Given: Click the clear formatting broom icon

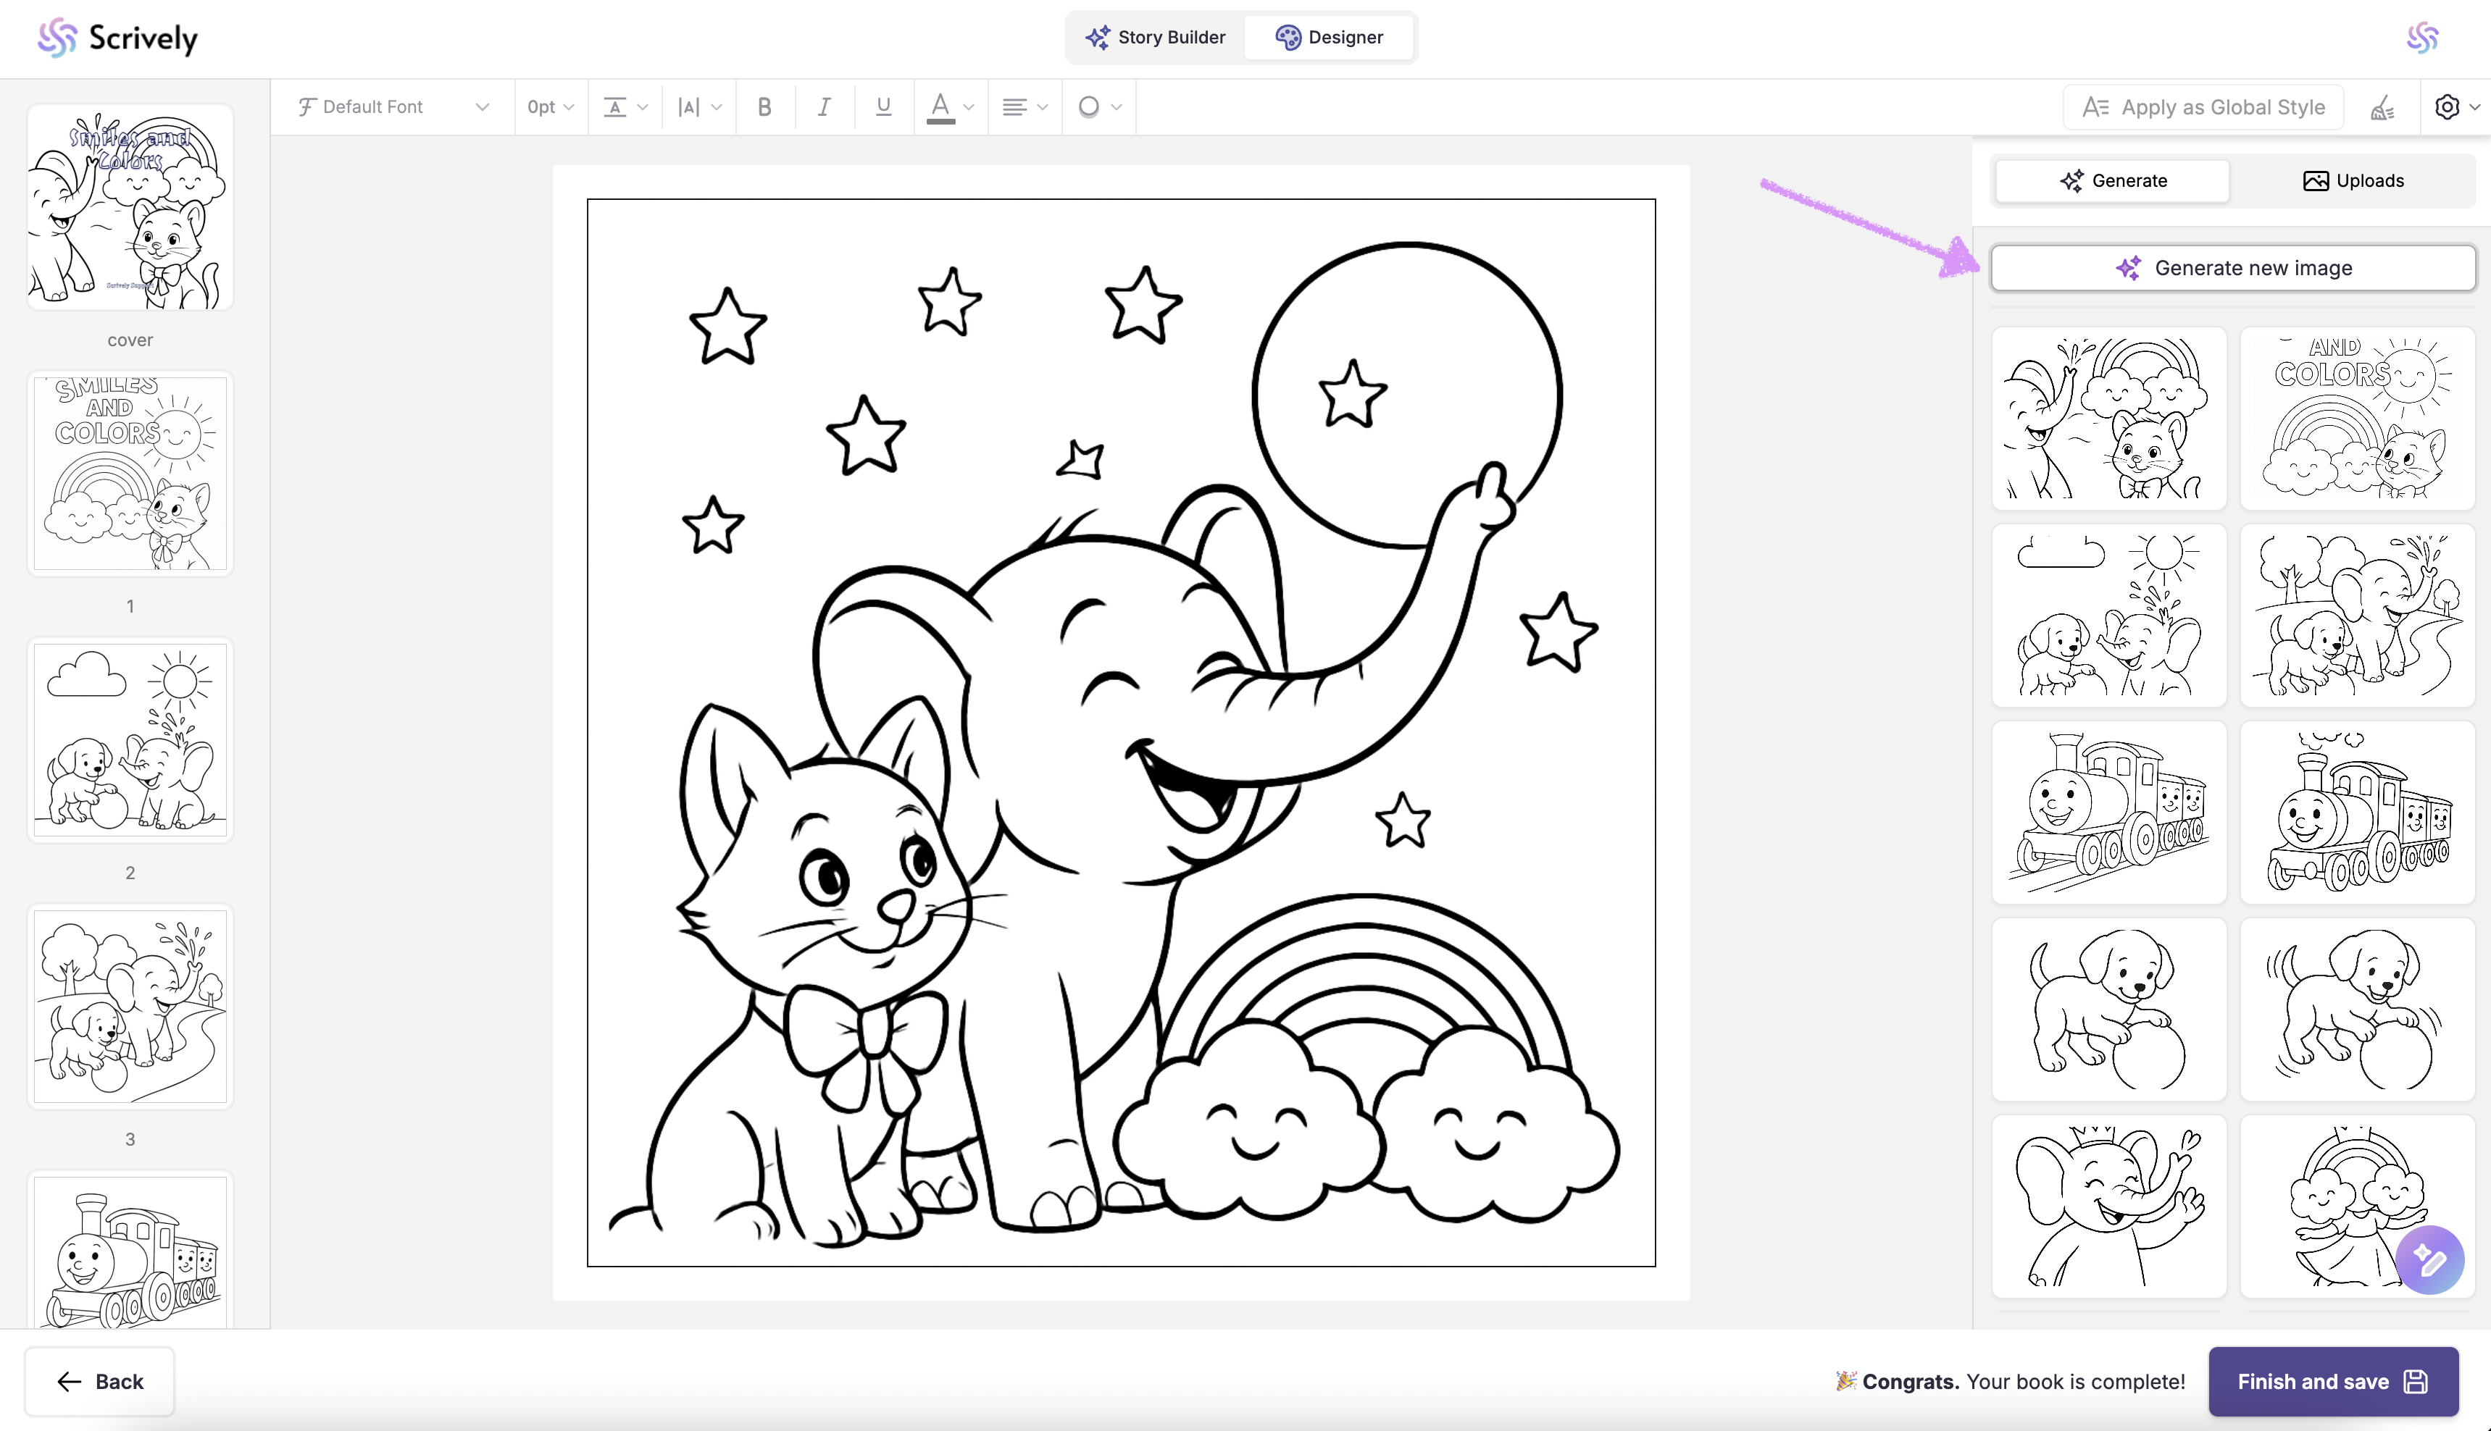Looking at the screenshot, I should (2382, 107).
